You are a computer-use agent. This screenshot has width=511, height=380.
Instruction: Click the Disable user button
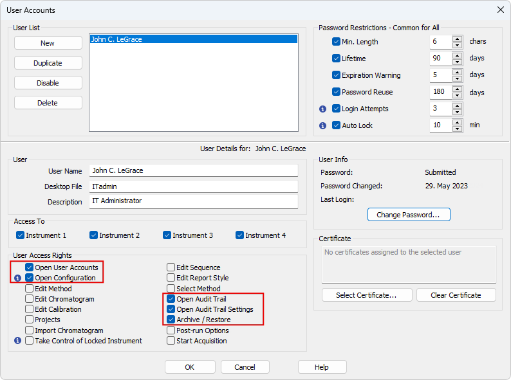tap(48, 83)
